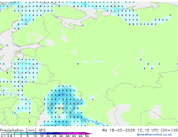Pick the legend swatch between 15 and 20
The width and height of the screenshot is (178, 137).
(x=44, y=133)
